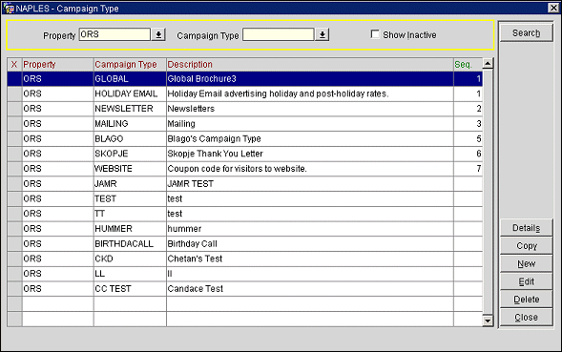562x352 pixels.
Task: Click the X column header marker
Action: pos(14,65)
